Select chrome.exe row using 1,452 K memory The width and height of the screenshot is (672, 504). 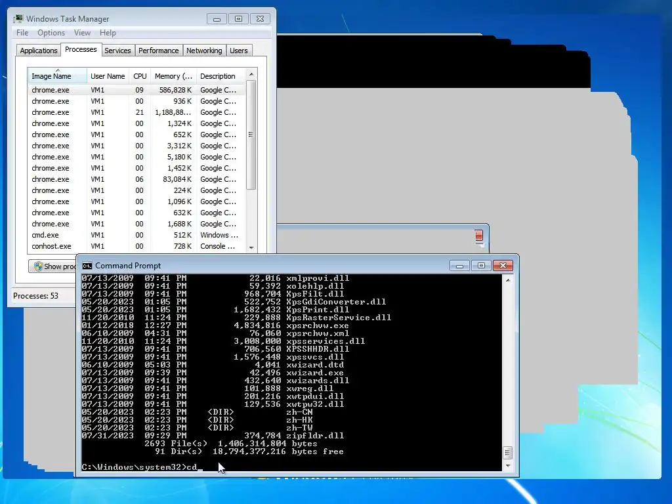[137, 168]
